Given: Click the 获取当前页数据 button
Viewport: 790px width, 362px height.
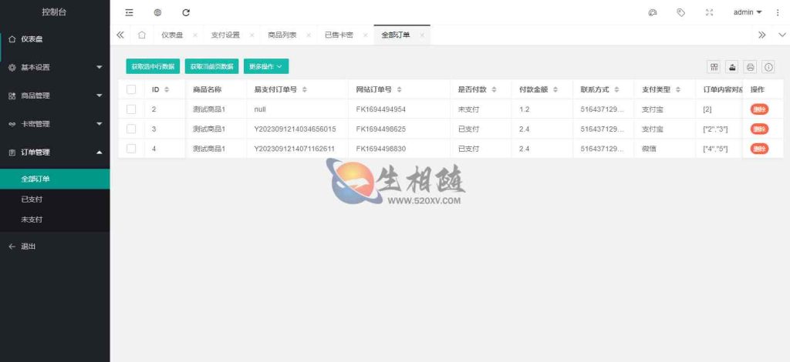Looking at the screenshot, I should 211,66.
